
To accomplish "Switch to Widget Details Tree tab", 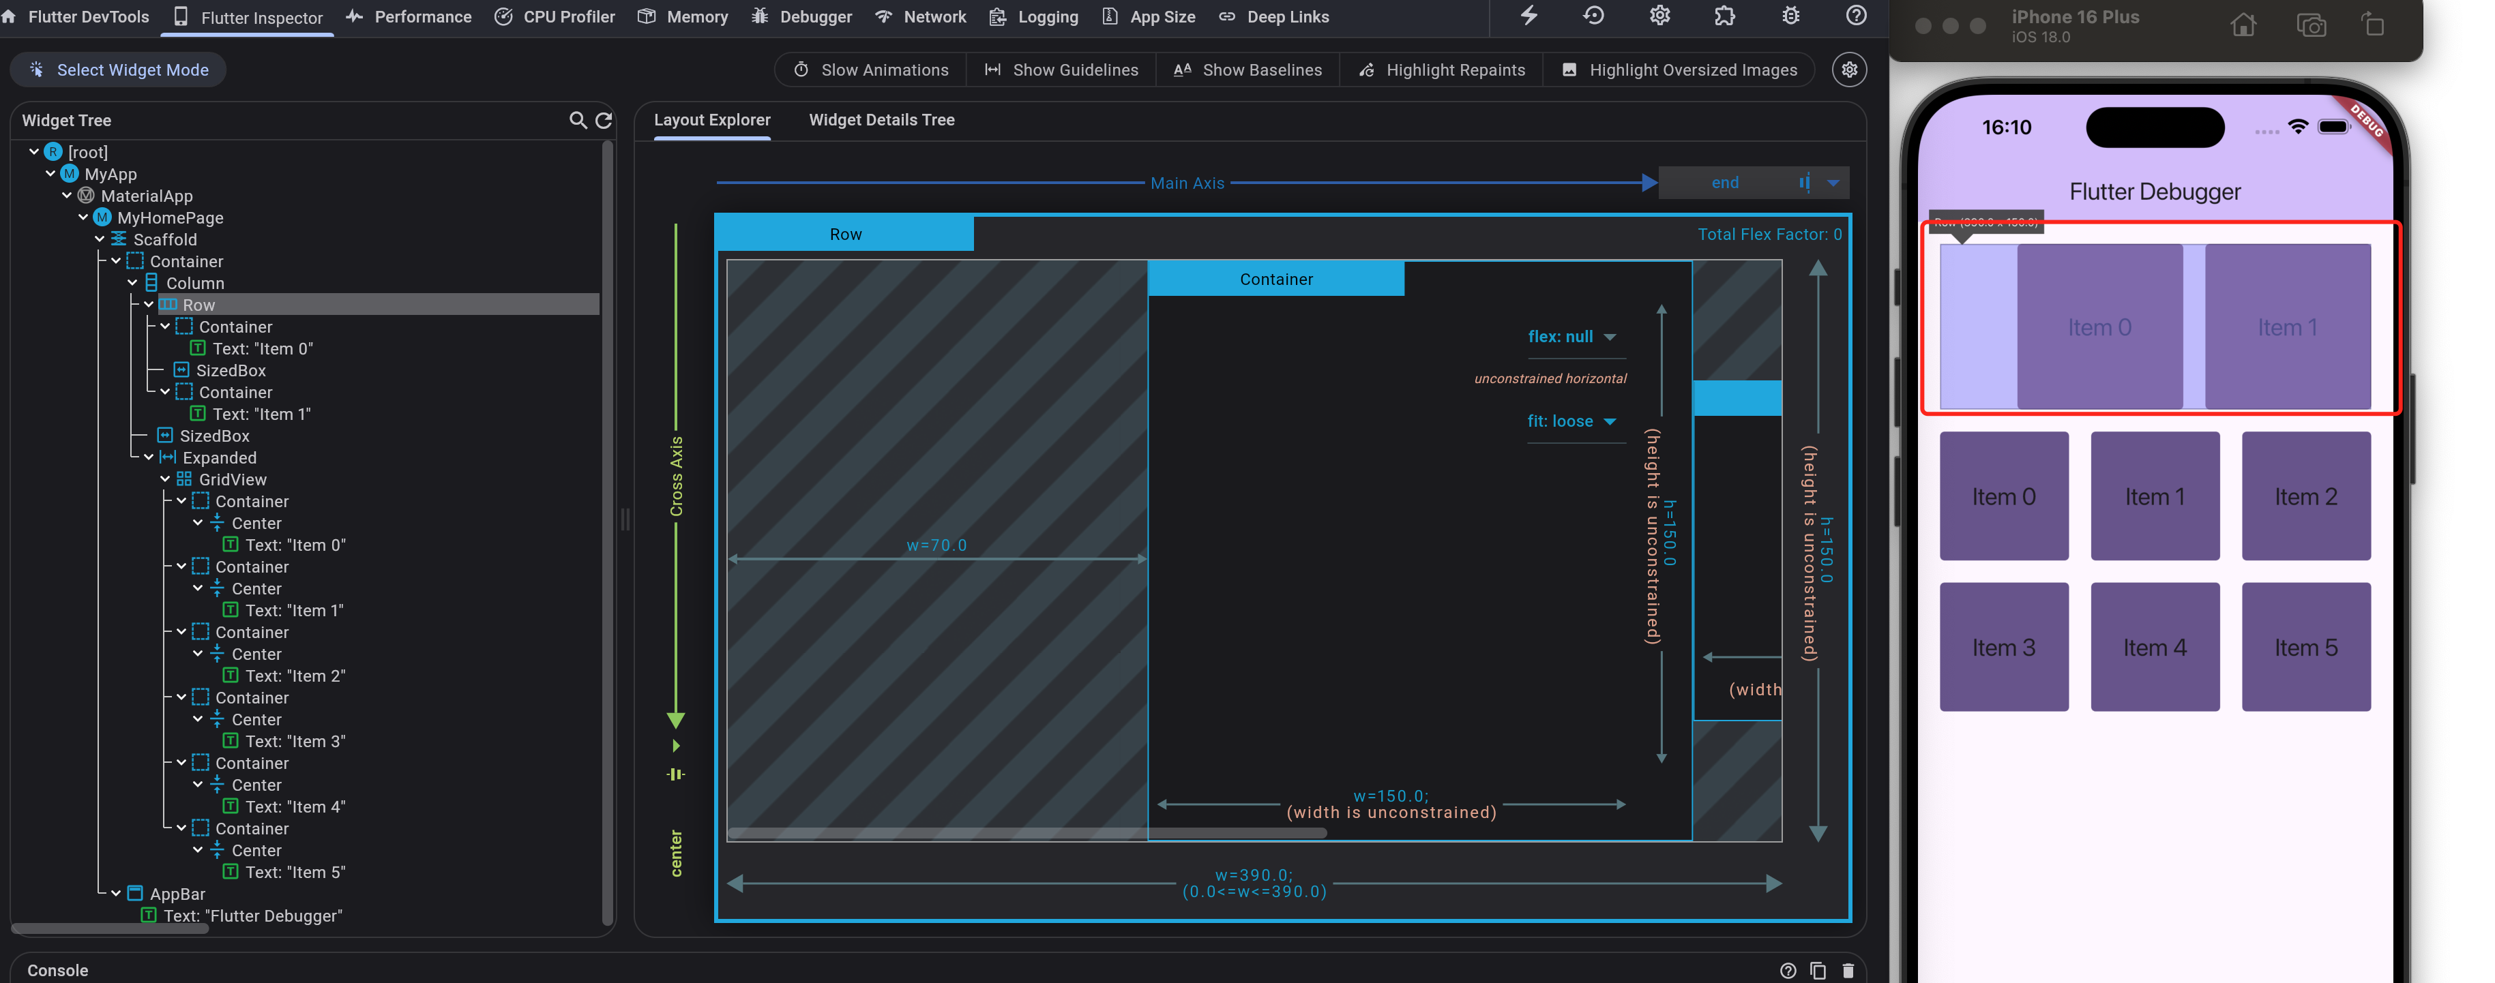I will pos(881,120).
